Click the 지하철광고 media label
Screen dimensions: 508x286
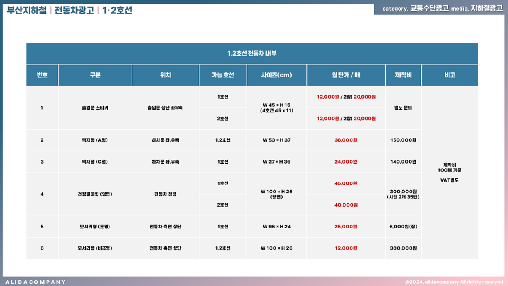coord(487,9)
